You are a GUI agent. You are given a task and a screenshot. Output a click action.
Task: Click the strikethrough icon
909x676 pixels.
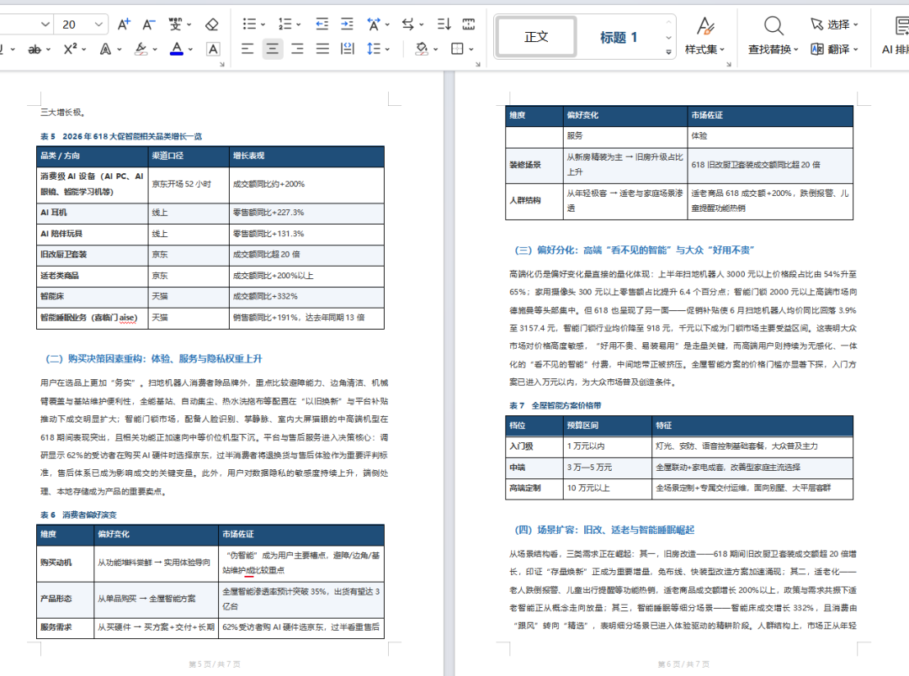pos(35,50)
